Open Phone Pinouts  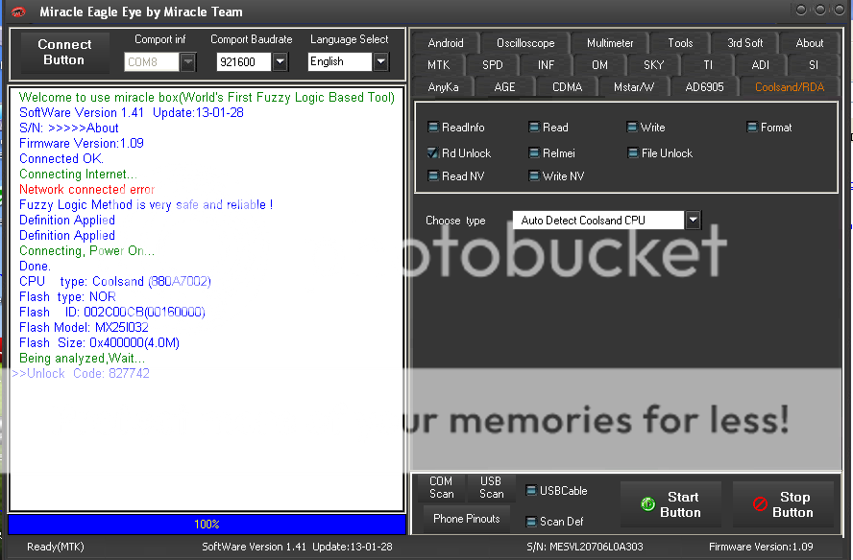coord(466,519)
